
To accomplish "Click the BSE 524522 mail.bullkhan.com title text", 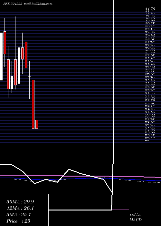I will pos(28,4).
